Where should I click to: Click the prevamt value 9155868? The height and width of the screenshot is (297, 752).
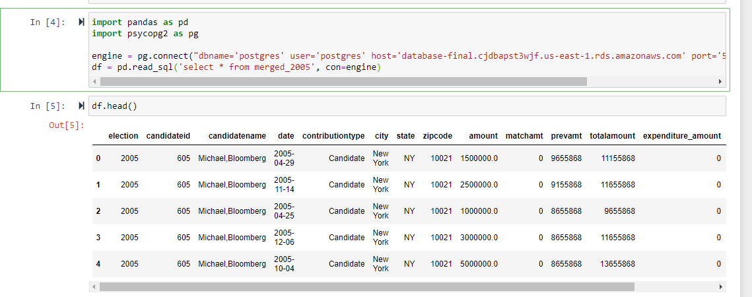pyautogui.click(x=566, y=184)
